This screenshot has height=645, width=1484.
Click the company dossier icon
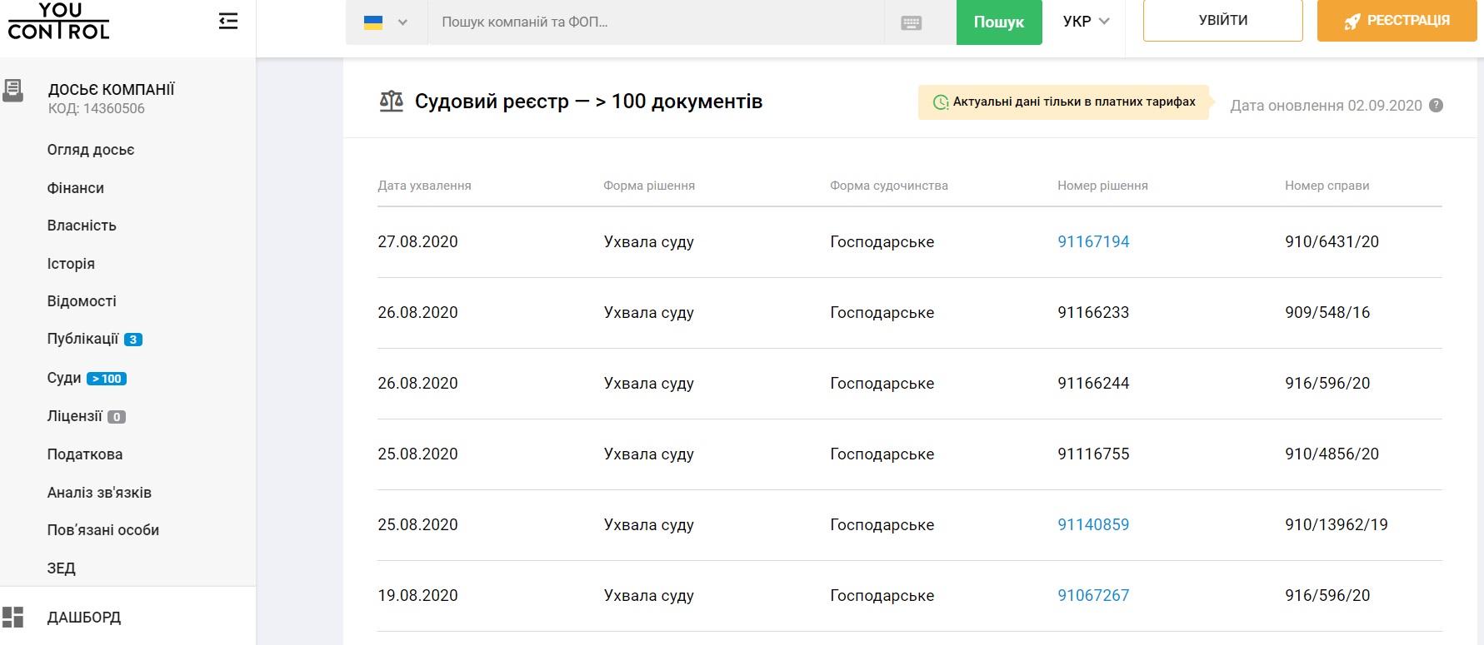pyautogui.click(x=13, y=91)
